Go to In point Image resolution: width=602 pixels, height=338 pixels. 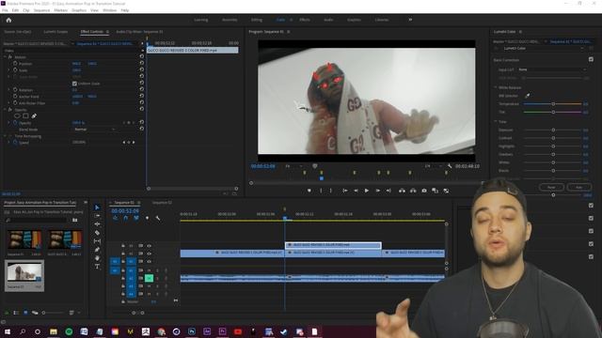click(345, 191)
